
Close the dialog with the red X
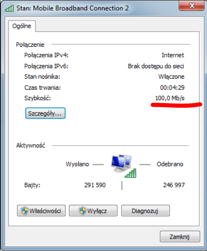192,6
